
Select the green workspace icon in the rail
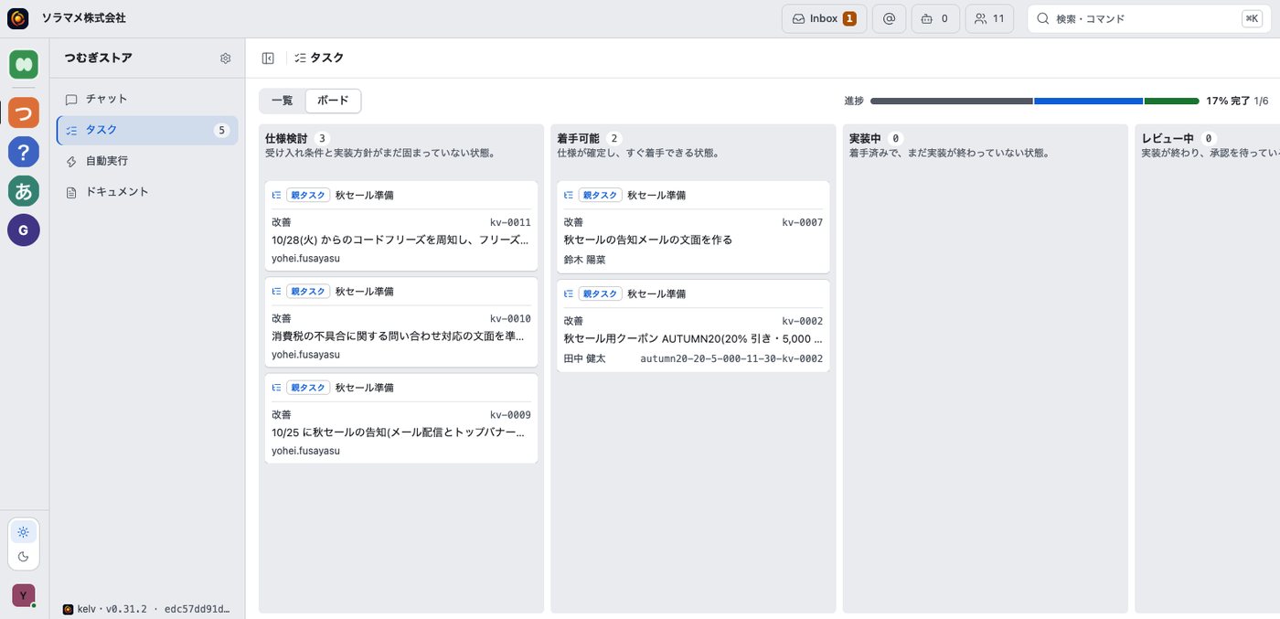24,65
